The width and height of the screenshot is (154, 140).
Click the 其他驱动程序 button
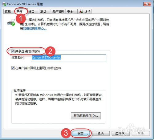pyautogui.click(x=86, y=116)
